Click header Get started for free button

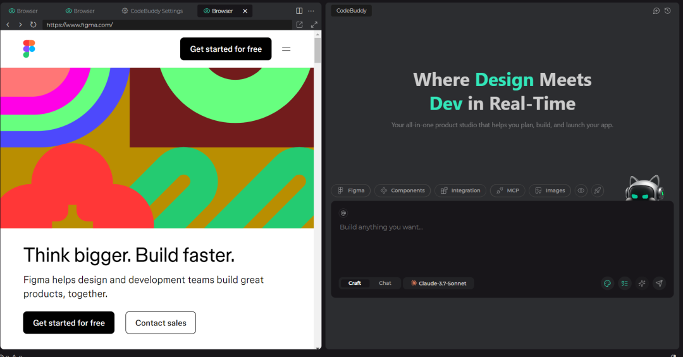pyautogui.click(x=226, y=49)
